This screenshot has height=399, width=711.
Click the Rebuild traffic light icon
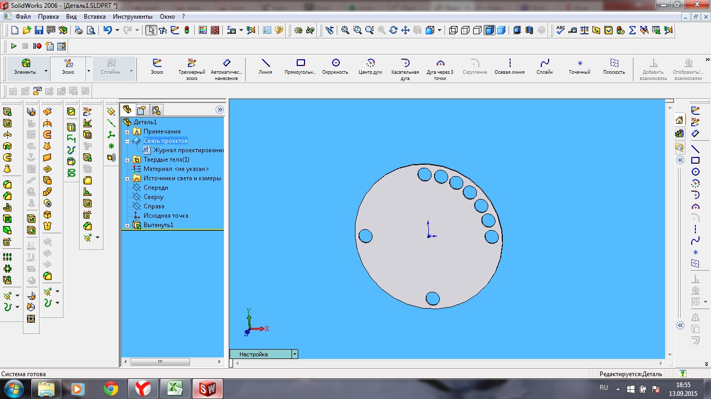[x=187, y=30]
